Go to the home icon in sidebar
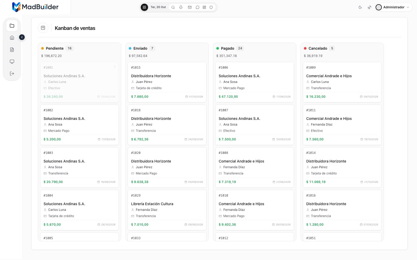This screenshot has width=417, height=260. point(12,38)
